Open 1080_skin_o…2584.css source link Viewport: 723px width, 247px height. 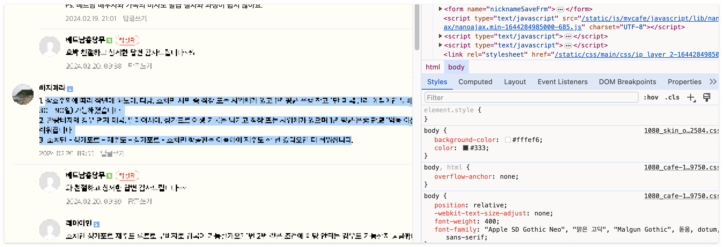tap(681, 130)
